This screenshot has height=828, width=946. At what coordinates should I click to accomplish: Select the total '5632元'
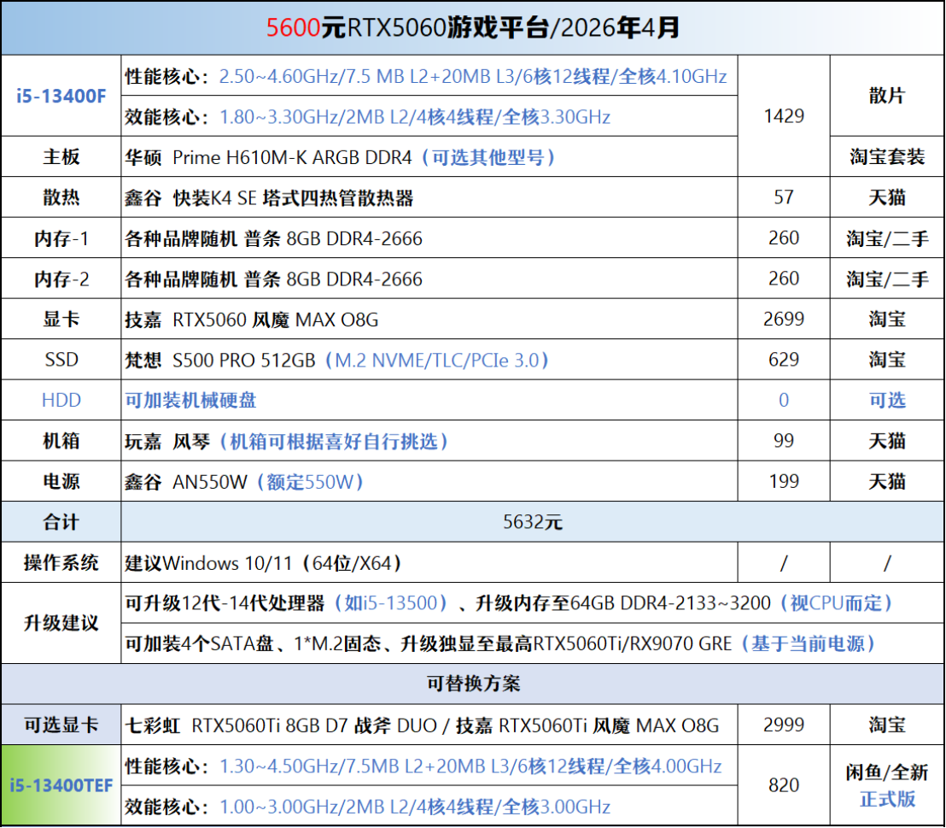pyautogui.click(x=533, y=522)
